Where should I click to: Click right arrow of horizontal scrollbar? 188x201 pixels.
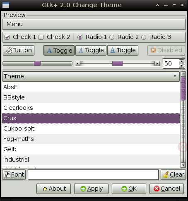tap(157, 64)
